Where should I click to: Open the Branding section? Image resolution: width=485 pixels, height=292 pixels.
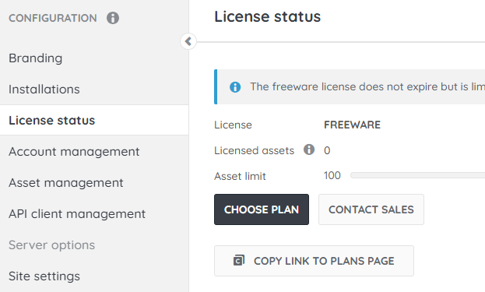pos(36,58)
